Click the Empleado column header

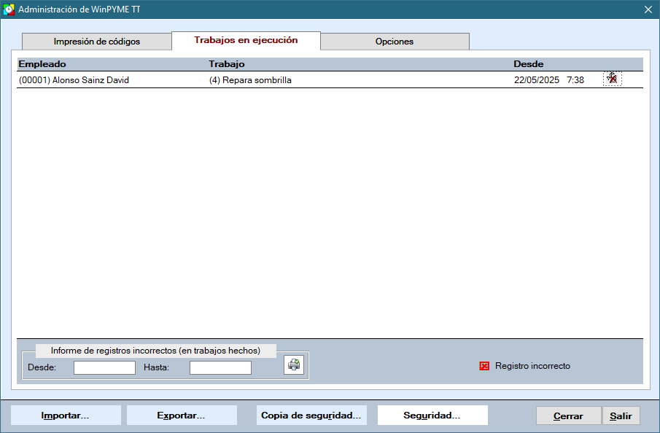coord(42,64)
